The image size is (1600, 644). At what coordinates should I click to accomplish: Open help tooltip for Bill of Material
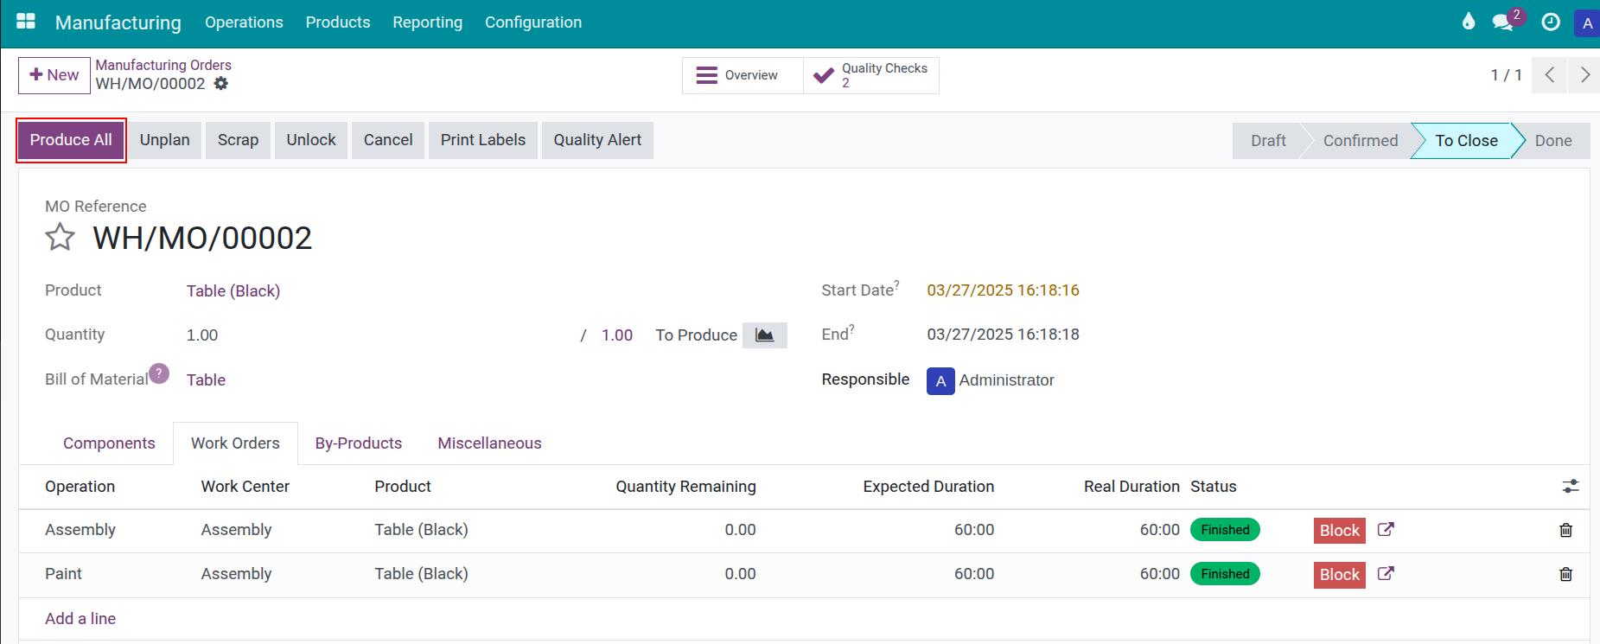click(159, 373)
